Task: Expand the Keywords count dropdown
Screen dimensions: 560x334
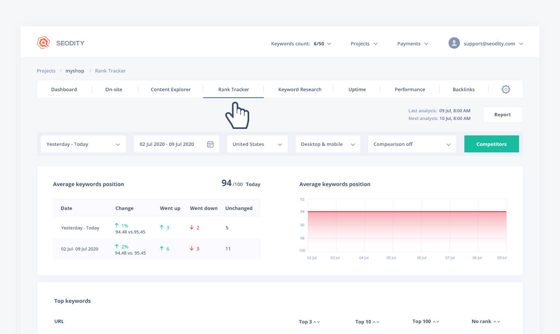Action: pos(301,44)
